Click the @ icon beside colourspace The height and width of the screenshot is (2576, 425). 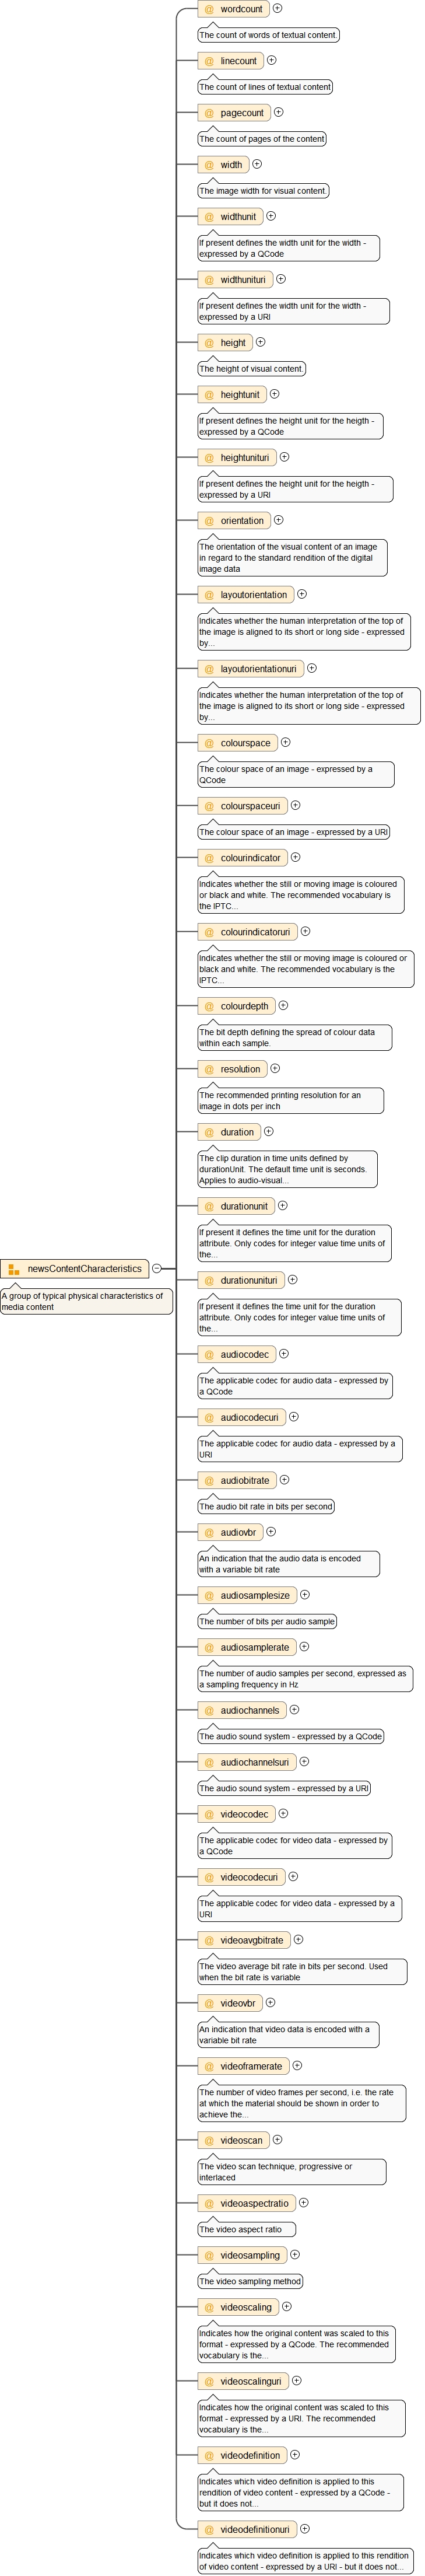click(x=209, y=743)
